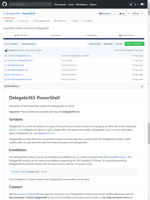This screenshot has width=150, height=200.
Task: Switch to repository Issues tab
Action: pyautogui.click(x=23, y=21)
